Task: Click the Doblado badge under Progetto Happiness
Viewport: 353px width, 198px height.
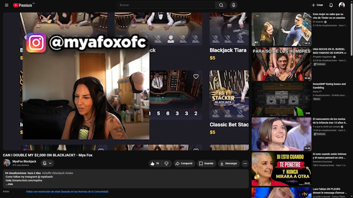Action: (x=319, y=64)
